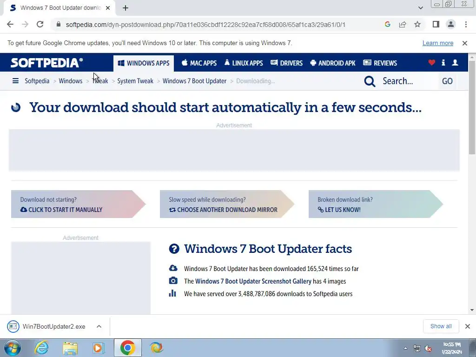Screen dimensions: 476x357
Task: Open the Reviews tab
Action: [x=380, y=63]
